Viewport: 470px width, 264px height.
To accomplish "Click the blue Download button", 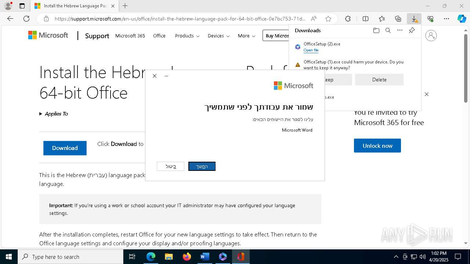I will pyautogui.click(x=65, y=148).
